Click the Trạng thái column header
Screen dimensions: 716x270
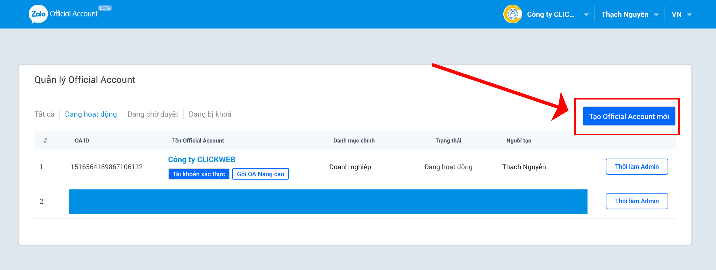click(x=448, y=140)
